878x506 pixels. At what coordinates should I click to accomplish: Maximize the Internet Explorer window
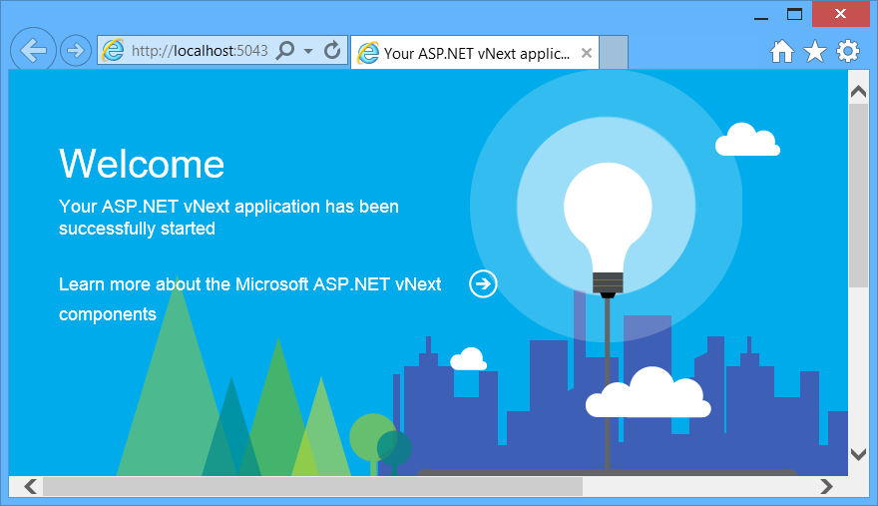click(x=794, y=14)
